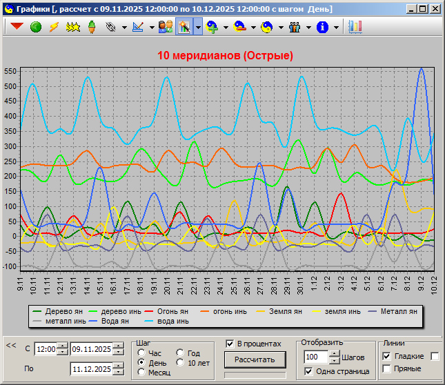Click the yellow lightning bolt icon
This screenshot has height=385, width=445.
click(54, 27)
